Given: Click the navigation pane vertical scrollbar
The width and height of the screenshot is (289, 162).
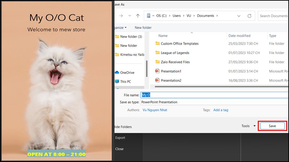Looking at the screenshot, I should (x=147, y=69).
